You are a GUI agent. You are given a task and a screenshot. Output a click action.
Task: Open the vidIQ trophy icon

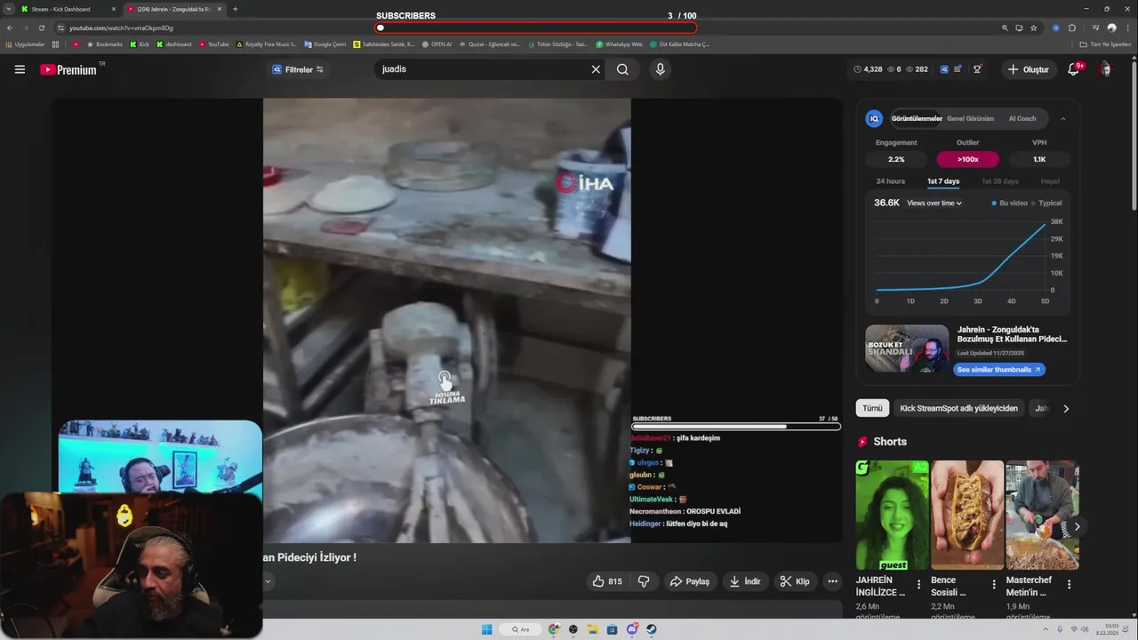[977, 69]
